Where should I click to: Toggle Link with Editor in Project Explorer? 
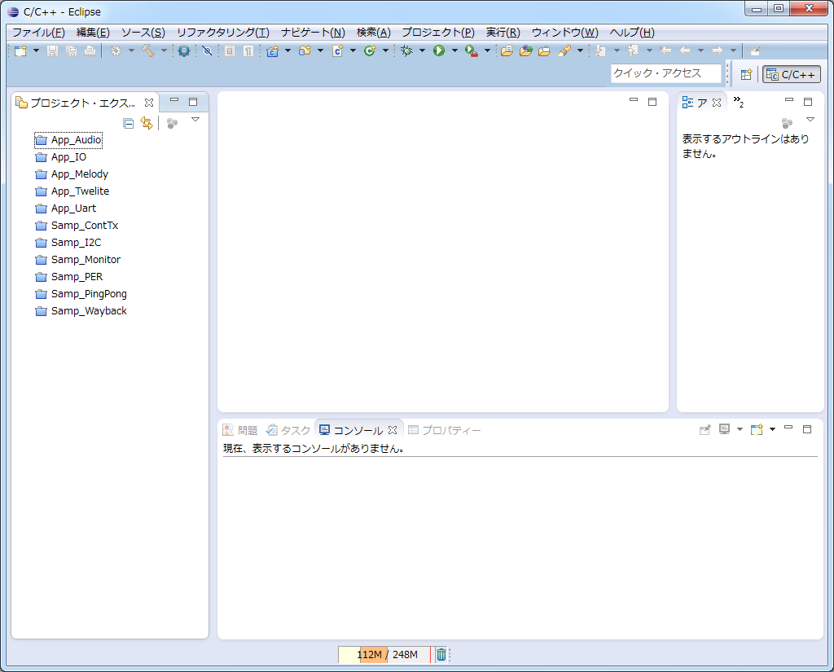[147, 124]
